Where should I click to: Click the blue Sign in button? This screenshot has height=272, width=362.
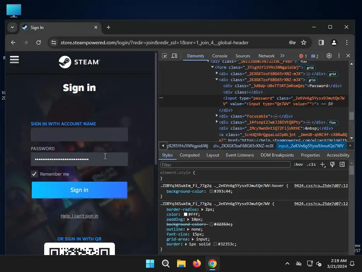click(80, 190)
